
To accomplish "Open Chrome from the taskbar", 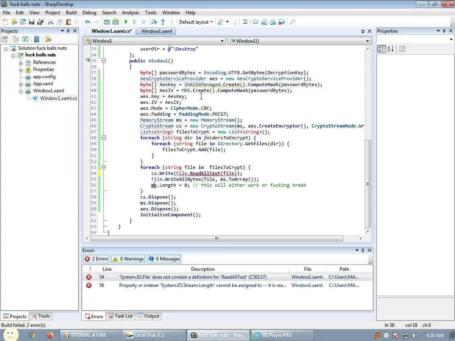I will [32, 335].
